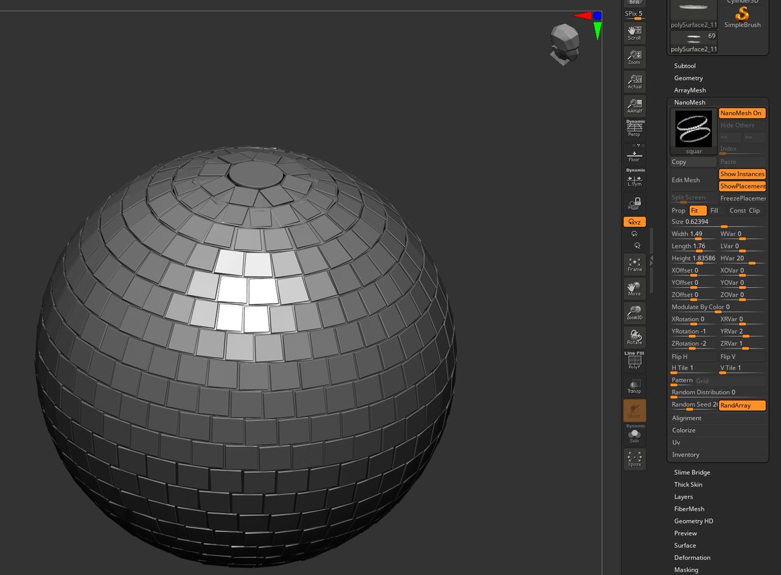Viewport: 781px width, 575px height.
Task: Adjust the Size slider
Action: [718, 222]
